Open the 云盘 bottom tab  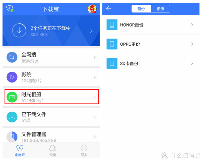(x=53, y=151)
